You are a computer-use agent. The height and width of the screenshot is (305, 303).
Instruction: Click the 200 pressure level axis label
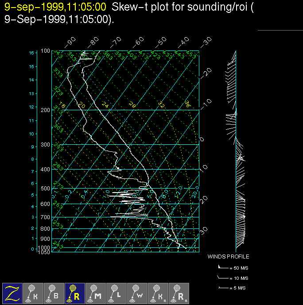point(46,110)
